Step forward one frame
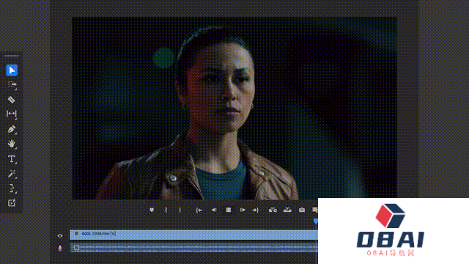 (243, 210)
